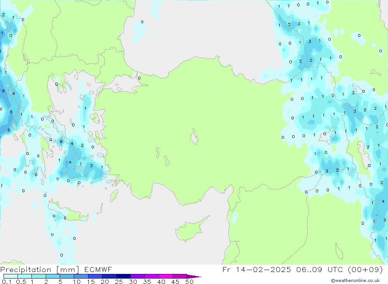
Task: Click legend label '0.1'
Action: click(x=7, y=282)
